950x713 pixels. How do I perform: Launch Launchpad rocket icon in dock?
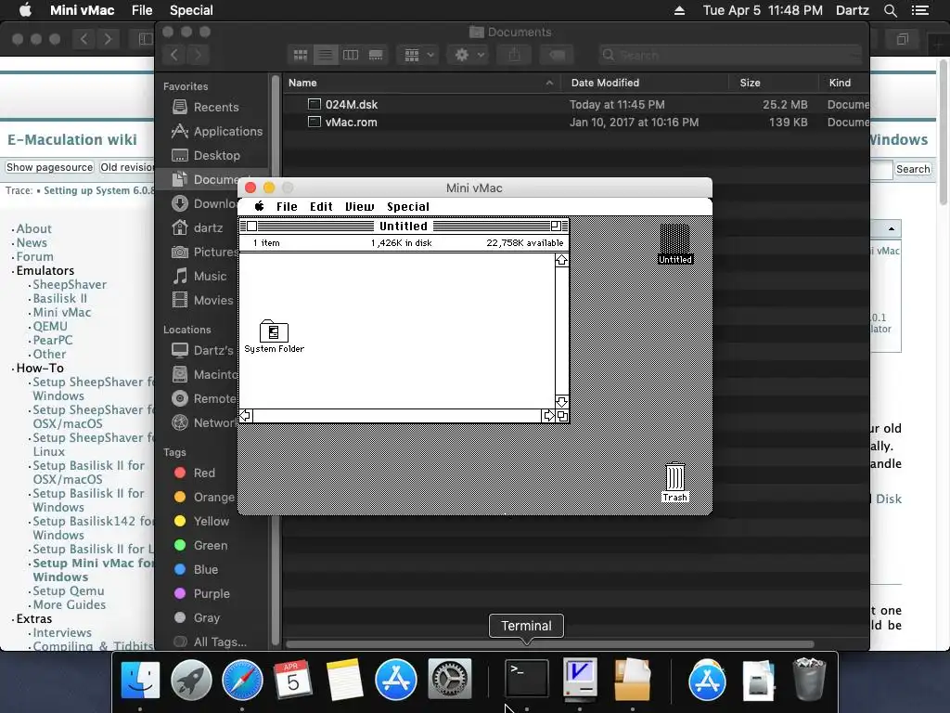point(191,680)
